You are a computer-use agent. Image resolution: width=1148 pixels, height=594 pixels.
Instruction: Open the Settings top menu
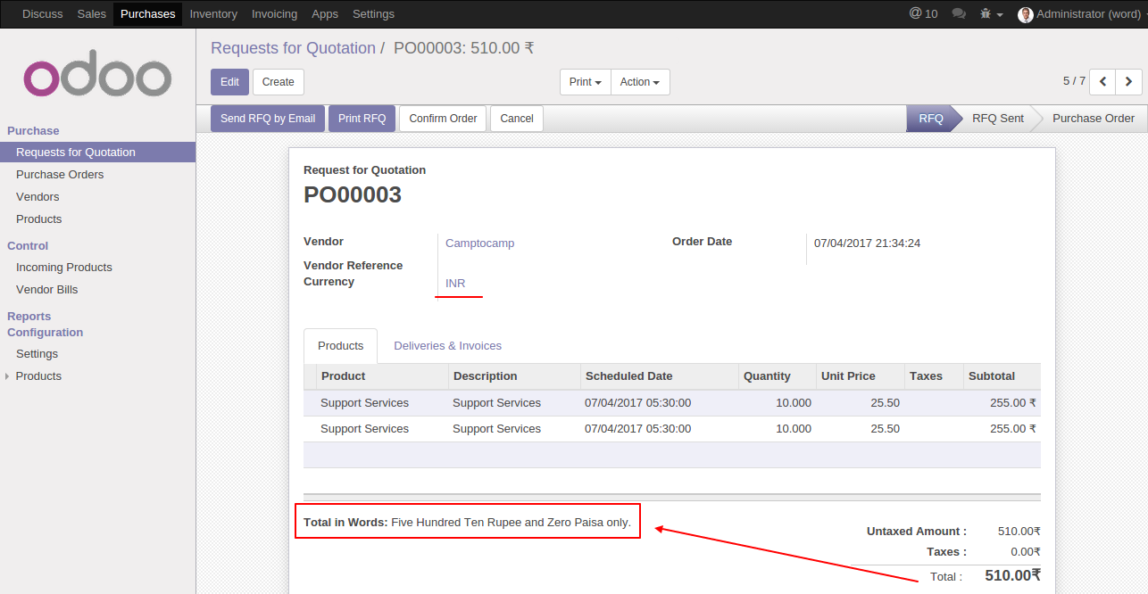[x=373, y=14]
